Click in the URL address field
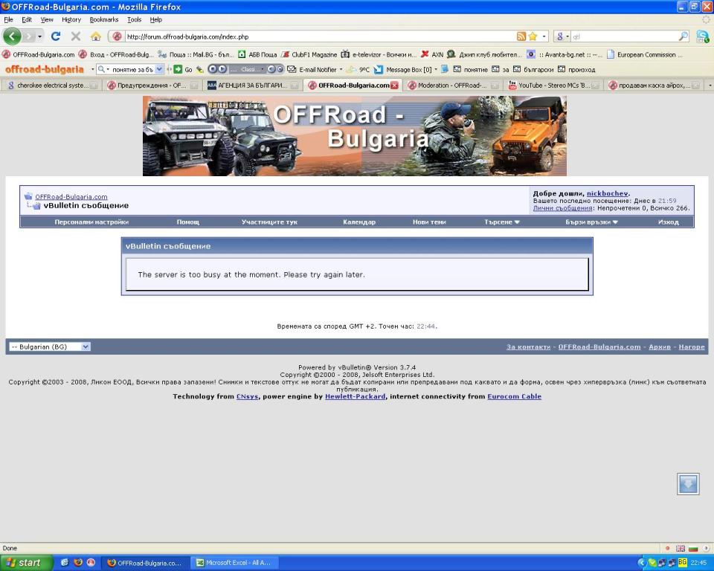The image size is (714, 571). click(319, 36)
